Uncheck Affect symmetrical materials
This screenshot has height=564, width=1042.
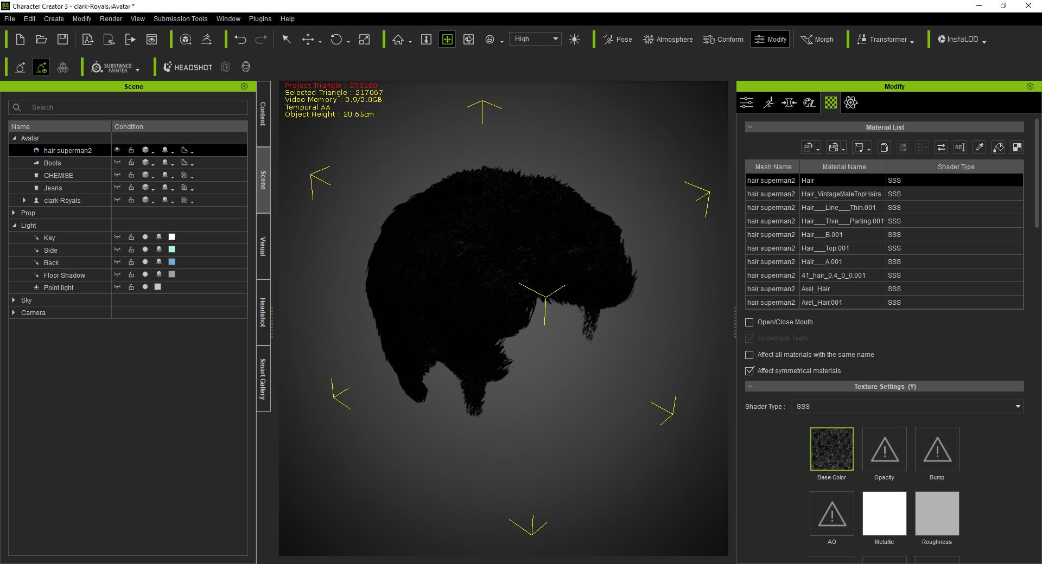point(749,371)
